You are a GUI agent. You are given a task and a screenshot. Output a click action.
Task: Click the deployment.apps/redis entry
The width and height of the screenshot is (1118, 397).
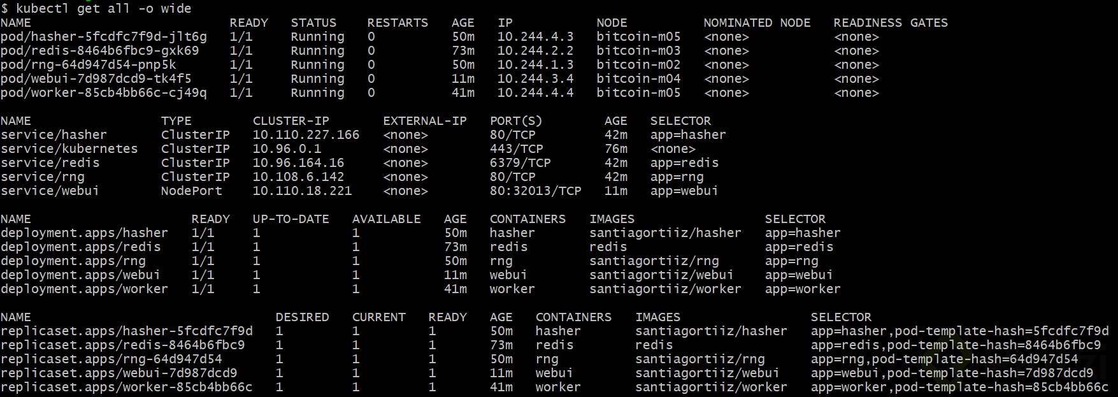point(80,247)
